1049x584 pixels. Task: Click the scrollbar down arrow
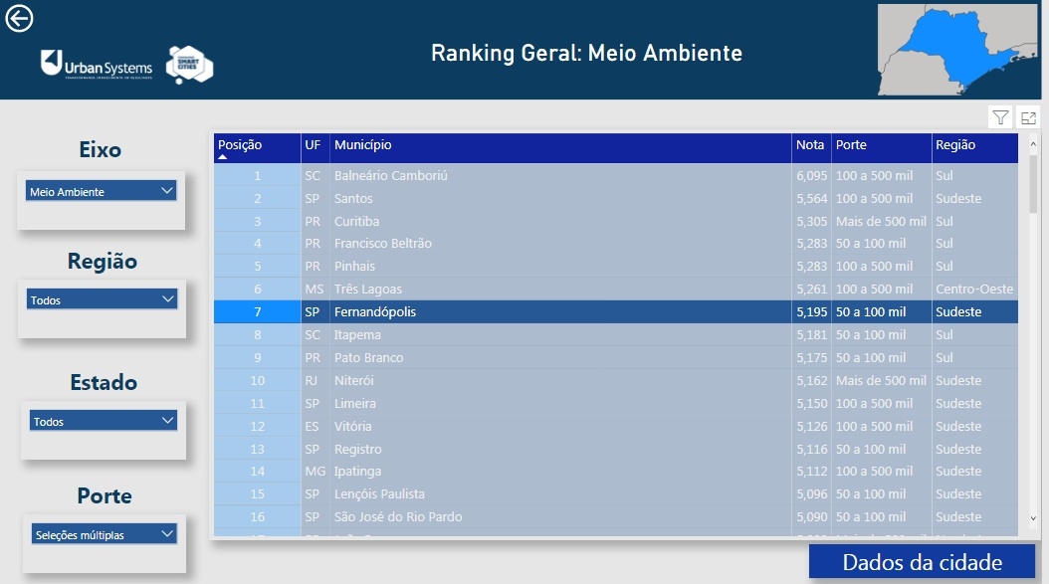tap(1032, 518)
